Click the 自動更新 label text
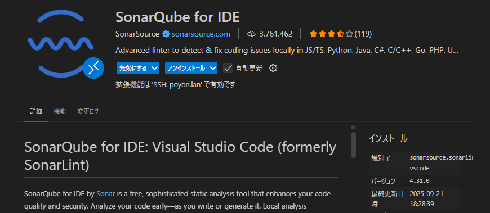This screenshot has width=490, height=213. (249, 69)
